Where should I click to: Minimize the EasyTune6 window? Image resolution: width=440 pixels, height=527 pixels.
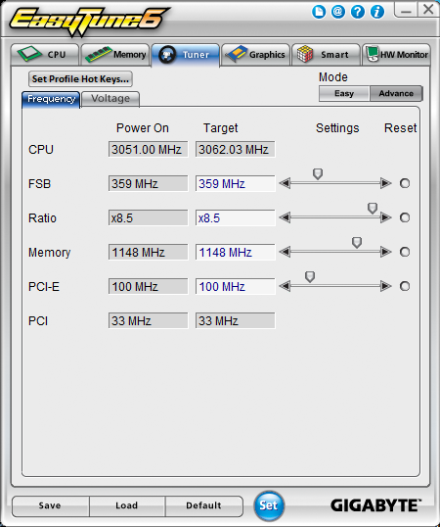(406, 10)
